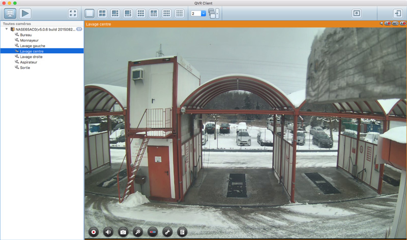This screenshot has width=407, height=240.
Task: Take a snapshot with the camera icon
Action: [x=123, y=231]
